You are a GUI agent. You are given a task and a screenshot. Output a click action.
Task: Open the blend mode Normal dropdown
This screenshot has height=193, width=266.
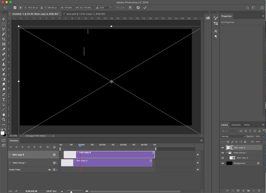tap(233, 136)
